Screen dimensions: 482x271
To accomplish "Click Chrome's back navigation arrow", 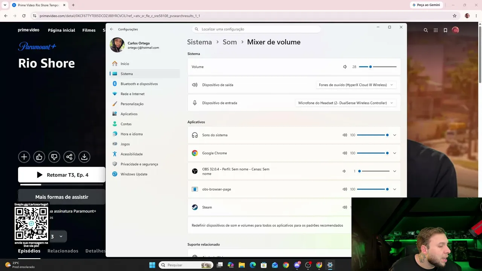I will (6, 16).
